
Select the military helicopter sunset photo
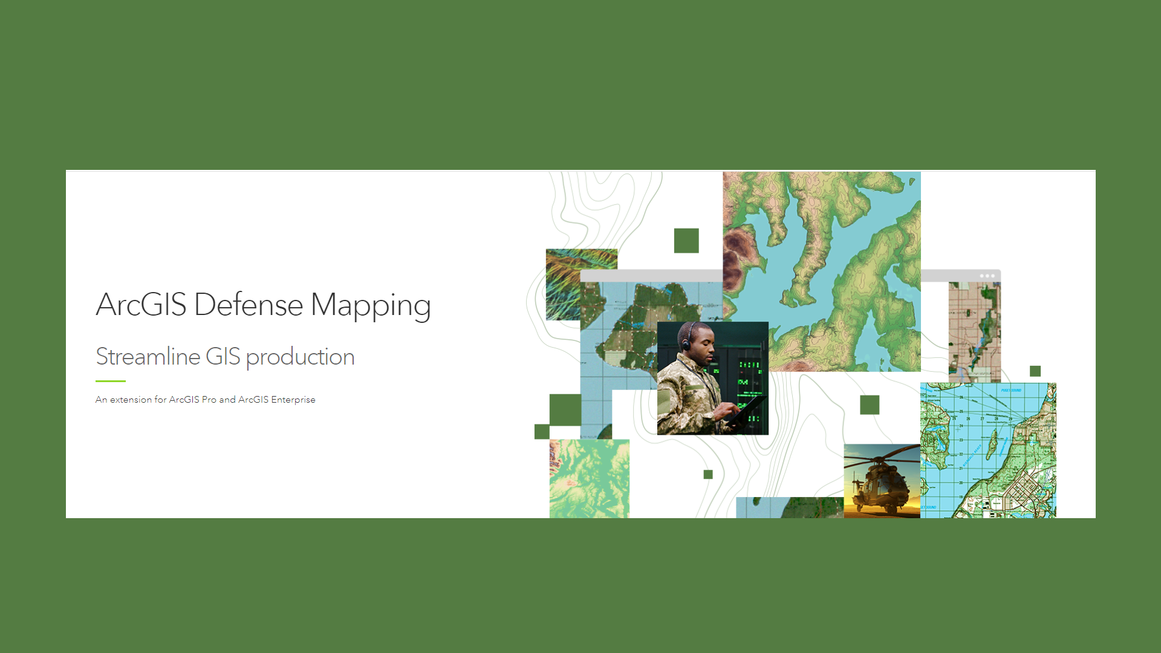(882, 481)
